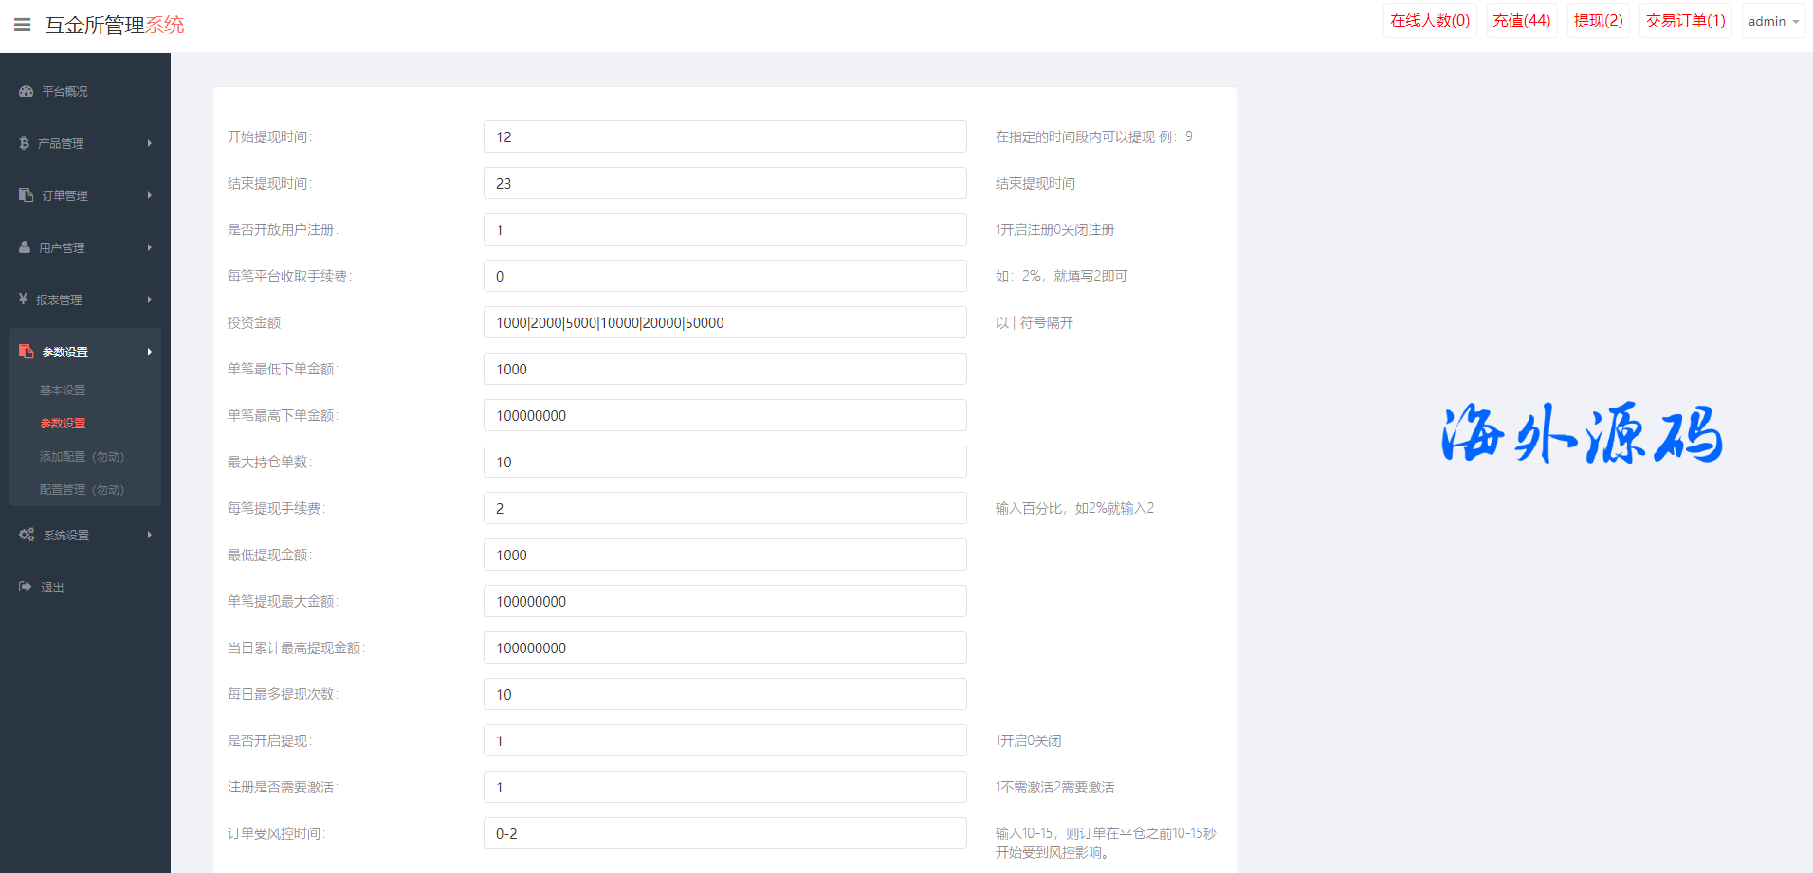
Task: Click the user icon beside 用户管理
Action: 25,247
